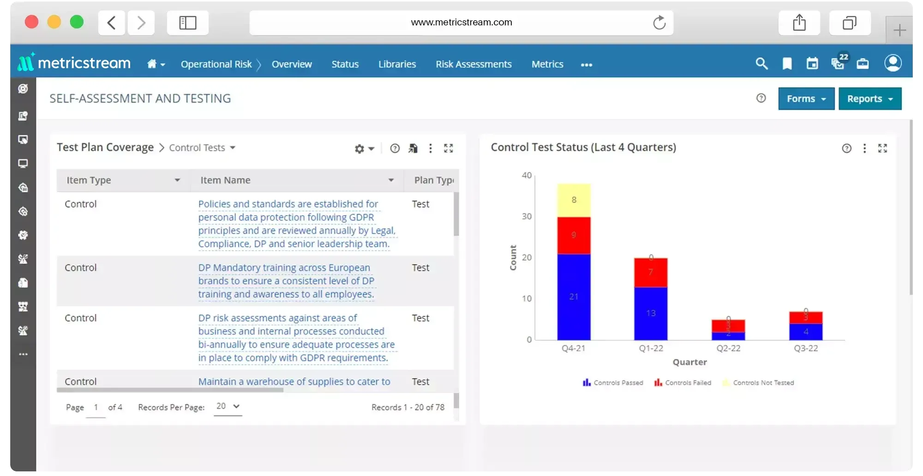Screen dimensions: 923x476
Task: Click the table vertical scrollbar
Action: 456,214
